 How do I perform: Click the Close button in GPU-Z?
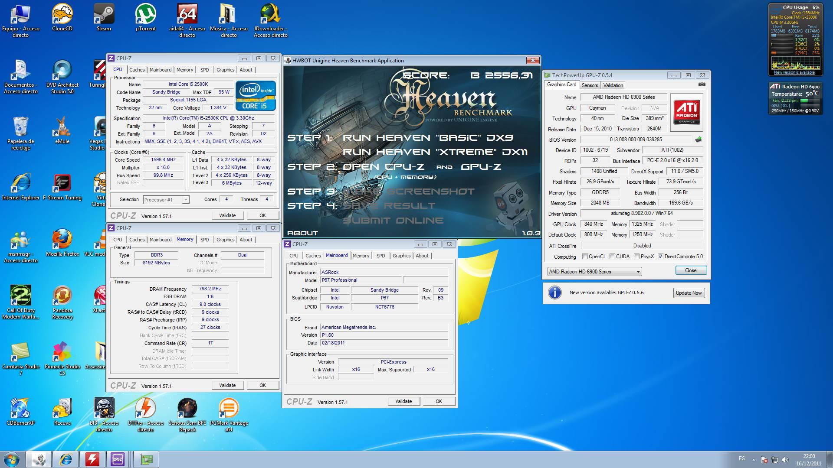point(691,270)
